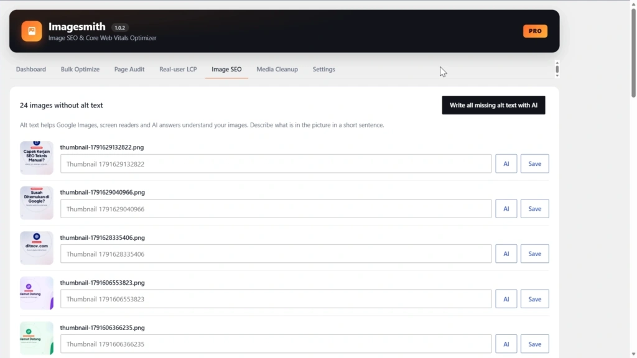Open the Real-user LCP tab

coord(178,69)
